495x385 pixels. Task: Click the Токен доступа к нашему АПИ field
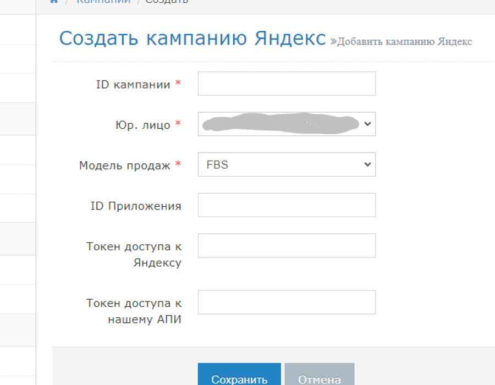[287, 302]
